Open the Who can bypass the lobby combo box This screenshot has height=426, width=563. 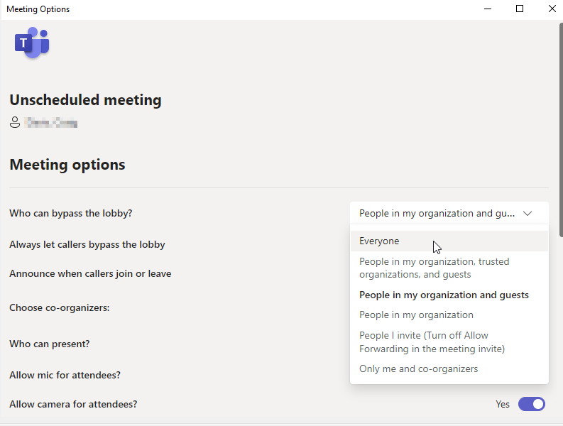pyautogui.click(x=449, y=214)
